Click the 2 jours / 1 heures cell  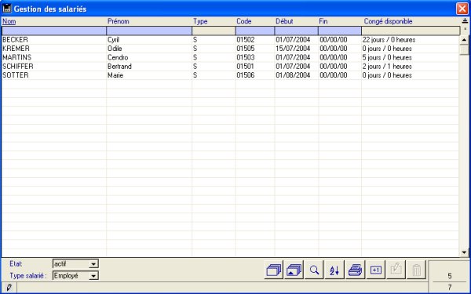tap(387, 67)
